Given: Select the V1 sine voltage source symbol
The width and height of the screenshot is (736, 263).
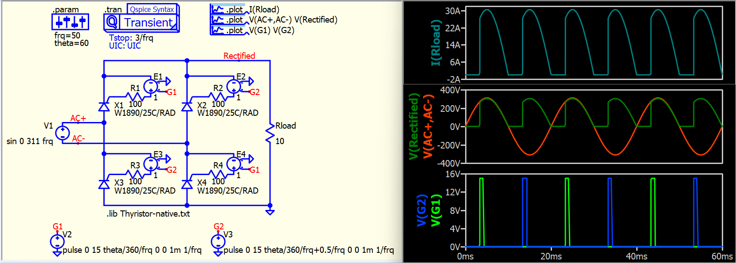Looking at the screenshot, I should (62, 133).
